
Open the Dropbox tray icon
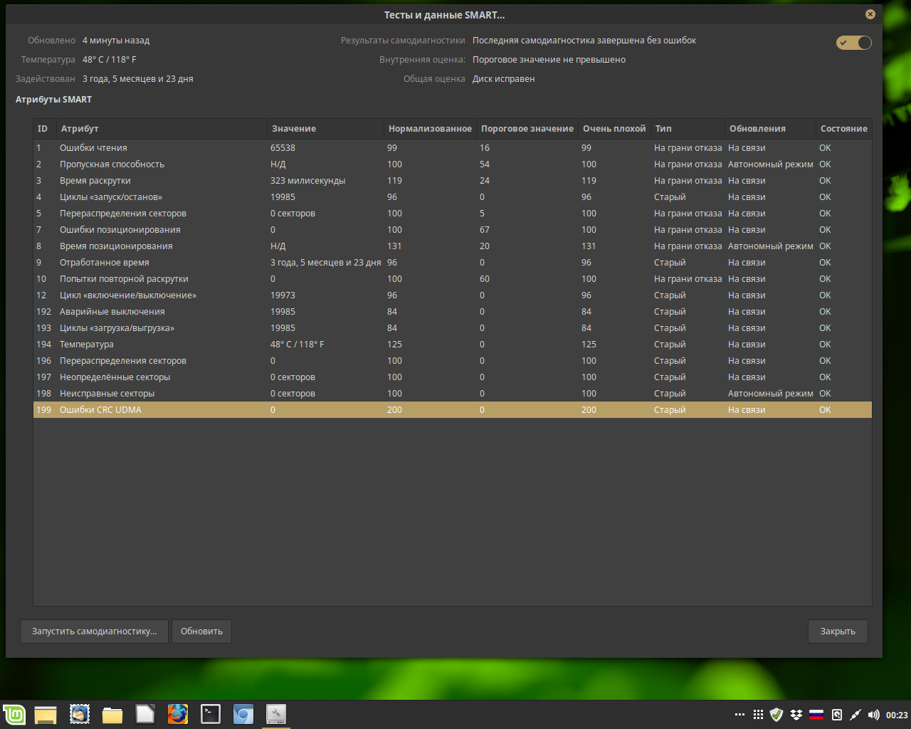(x=796, y=715)
